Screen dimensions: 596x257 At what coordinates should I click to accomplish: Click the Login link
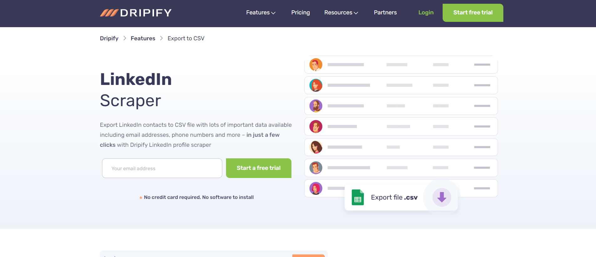426,12
